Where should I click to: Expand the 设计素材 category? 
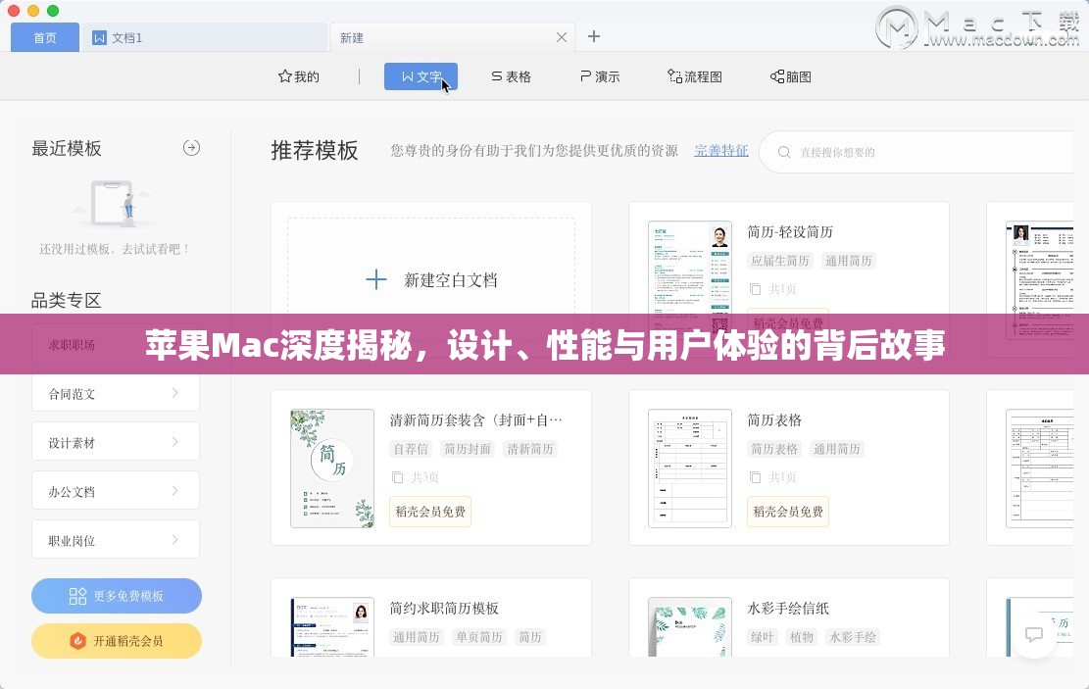click(x=116, y=442)
